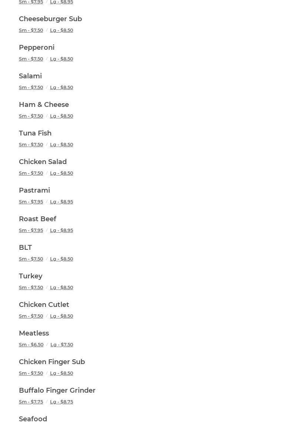Viewport: 291px width, 422px height.
Task: Select the large BLT option
Action: 62,259
